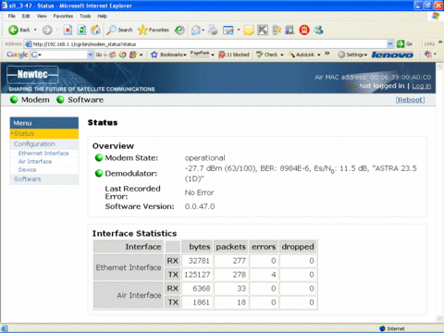Viewport: 444px width, 333px height.
Task: Click the Lenovo logo in toolbar
Action: pyautogui.click(x=392, y=55)
